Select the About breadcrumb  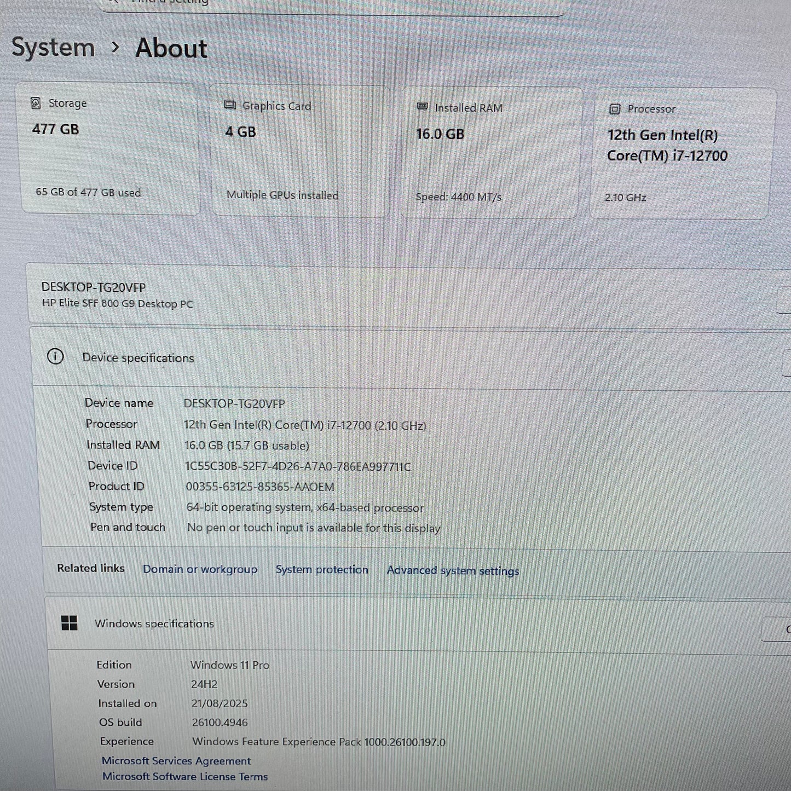[x=171, y=49]
